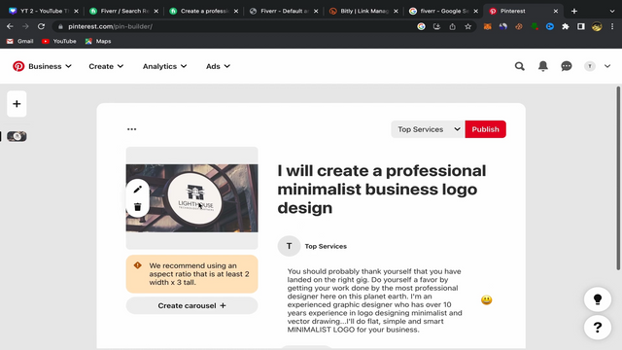Switch to the Fiverr / Search Results tab
The image size is (622, 350).
click(x=124, y=11)
